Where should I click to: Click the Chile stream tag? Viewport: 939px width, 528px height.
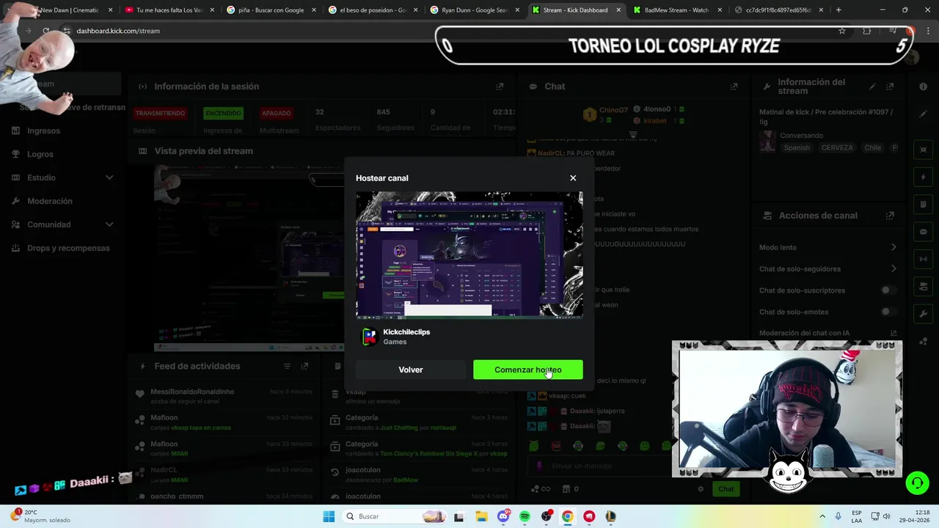pyautogui.click(x=872, y=147)
